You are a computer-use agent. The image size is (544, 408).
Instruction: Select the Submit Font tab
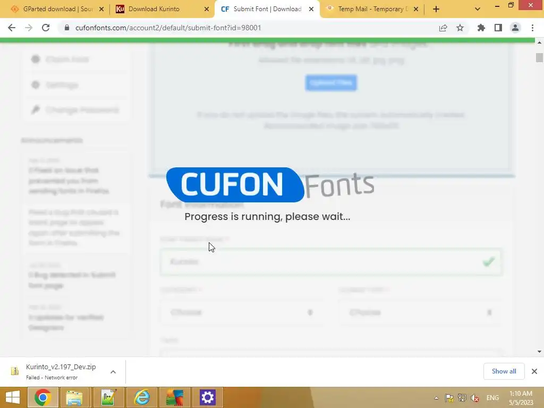click(267, 9)
